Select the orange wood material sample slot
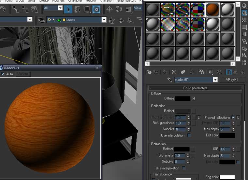This screenshot has height=180, width=248. [212, 10]
